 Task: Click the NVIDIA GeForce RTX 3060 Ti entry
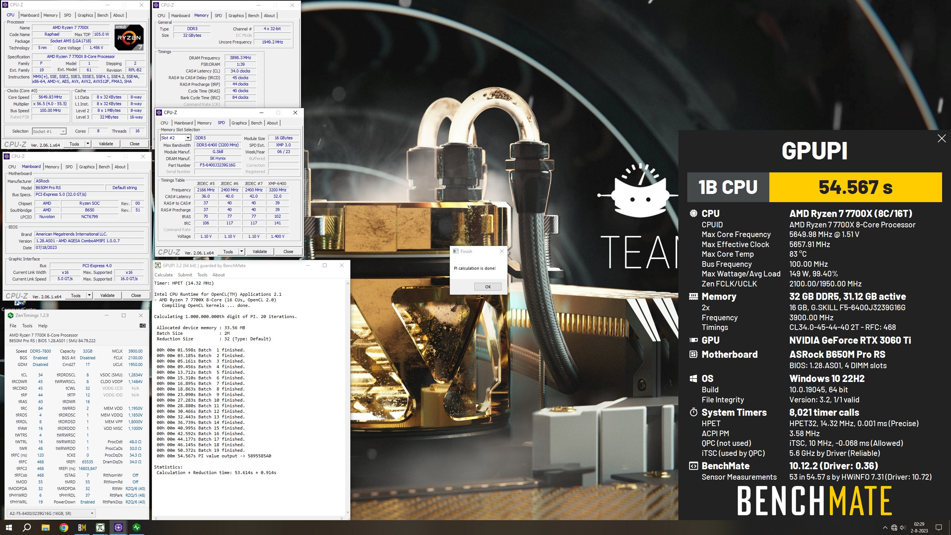850,340
